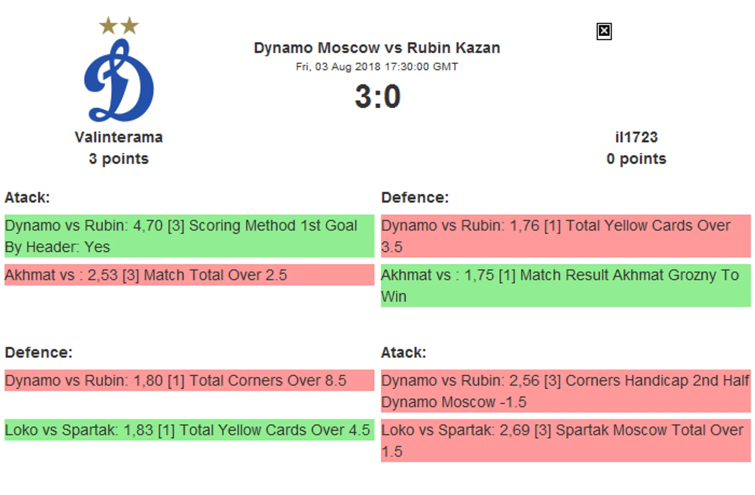The height and width of the screenshot is (495, 755).
Task: Select the Valinterama player name
Action: tap(118, 137)
